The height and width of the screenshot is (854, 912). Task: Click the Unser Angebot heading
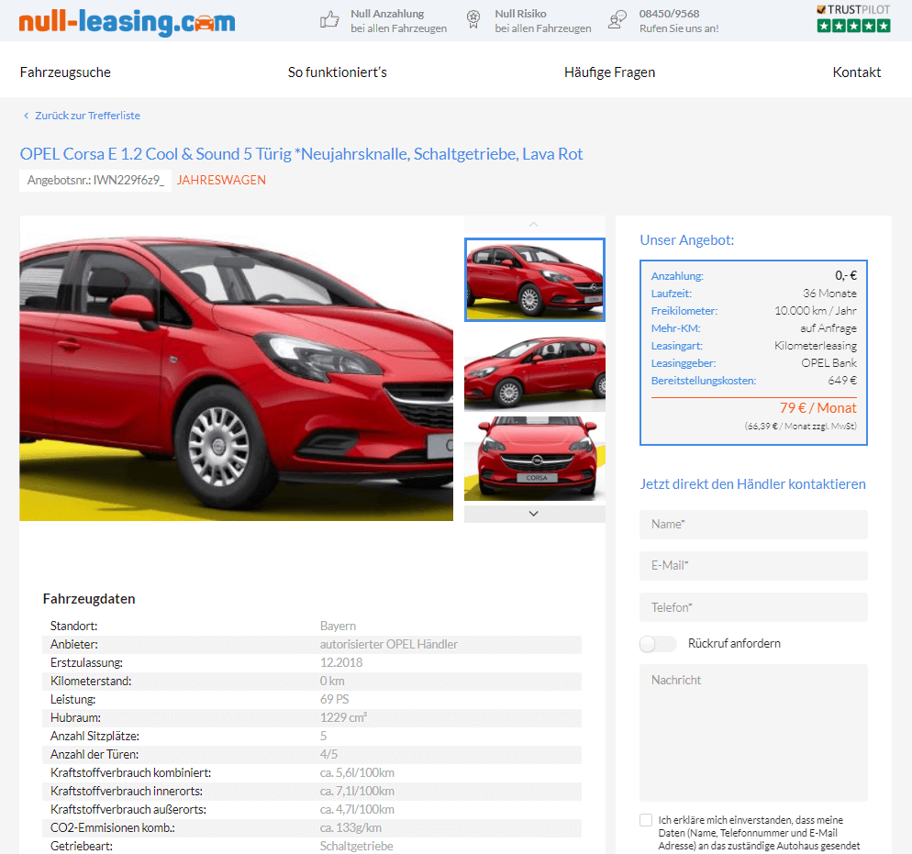pyautogui.click(x=687, y=240)
